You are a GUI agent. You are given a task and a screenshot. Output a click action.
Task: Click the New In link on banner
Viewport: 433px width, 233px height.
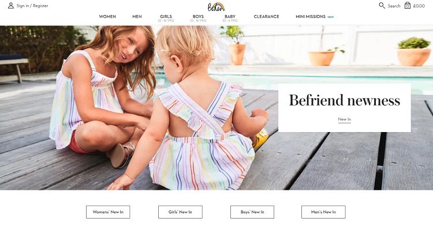pyautogui.click(x=344, y=119)
